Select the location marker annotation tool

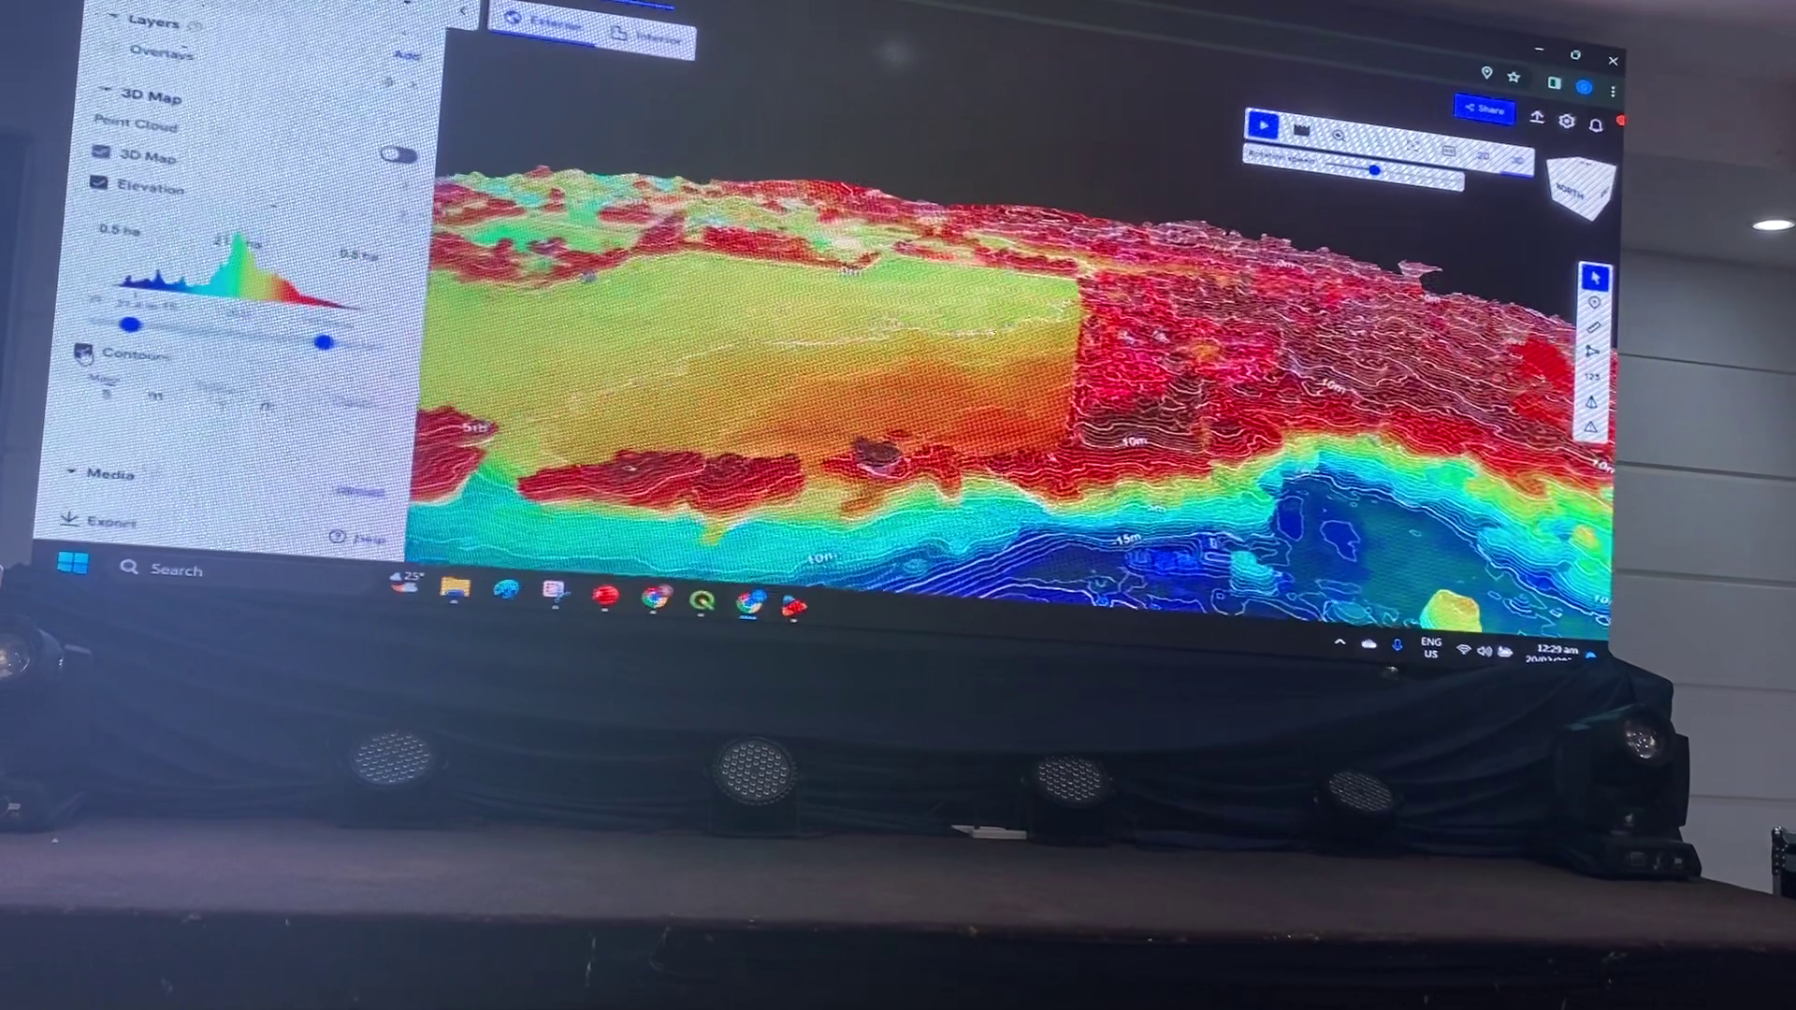tap(1594, 303)
